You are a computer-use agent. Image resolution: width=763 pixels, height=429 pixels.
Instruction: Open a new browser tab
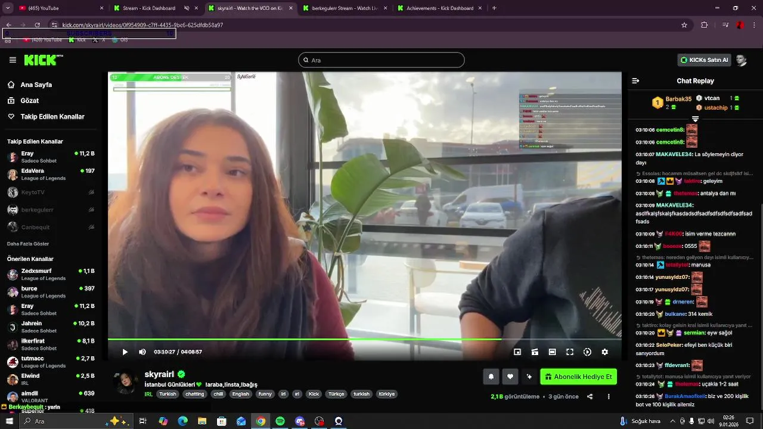494,8
